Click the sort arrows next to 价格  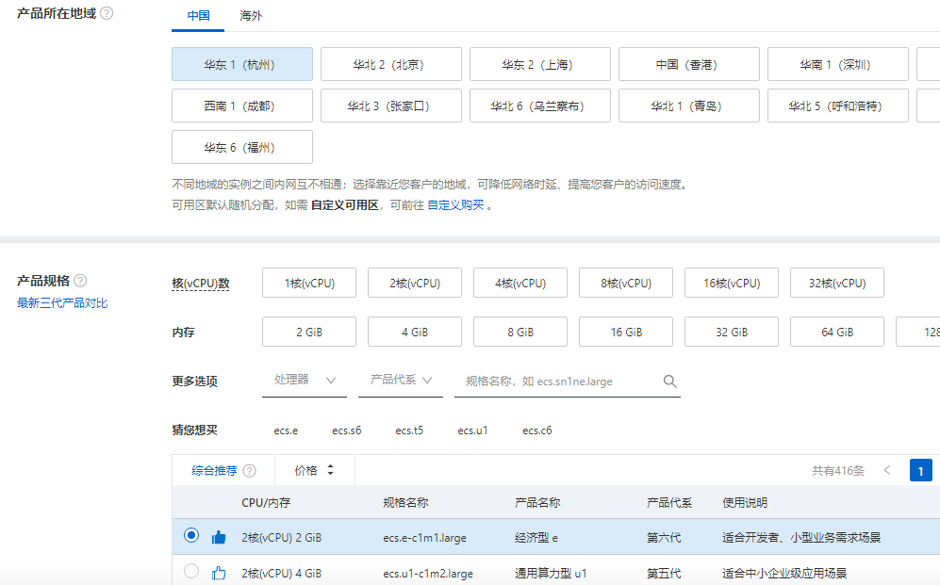tap(330, 469)
